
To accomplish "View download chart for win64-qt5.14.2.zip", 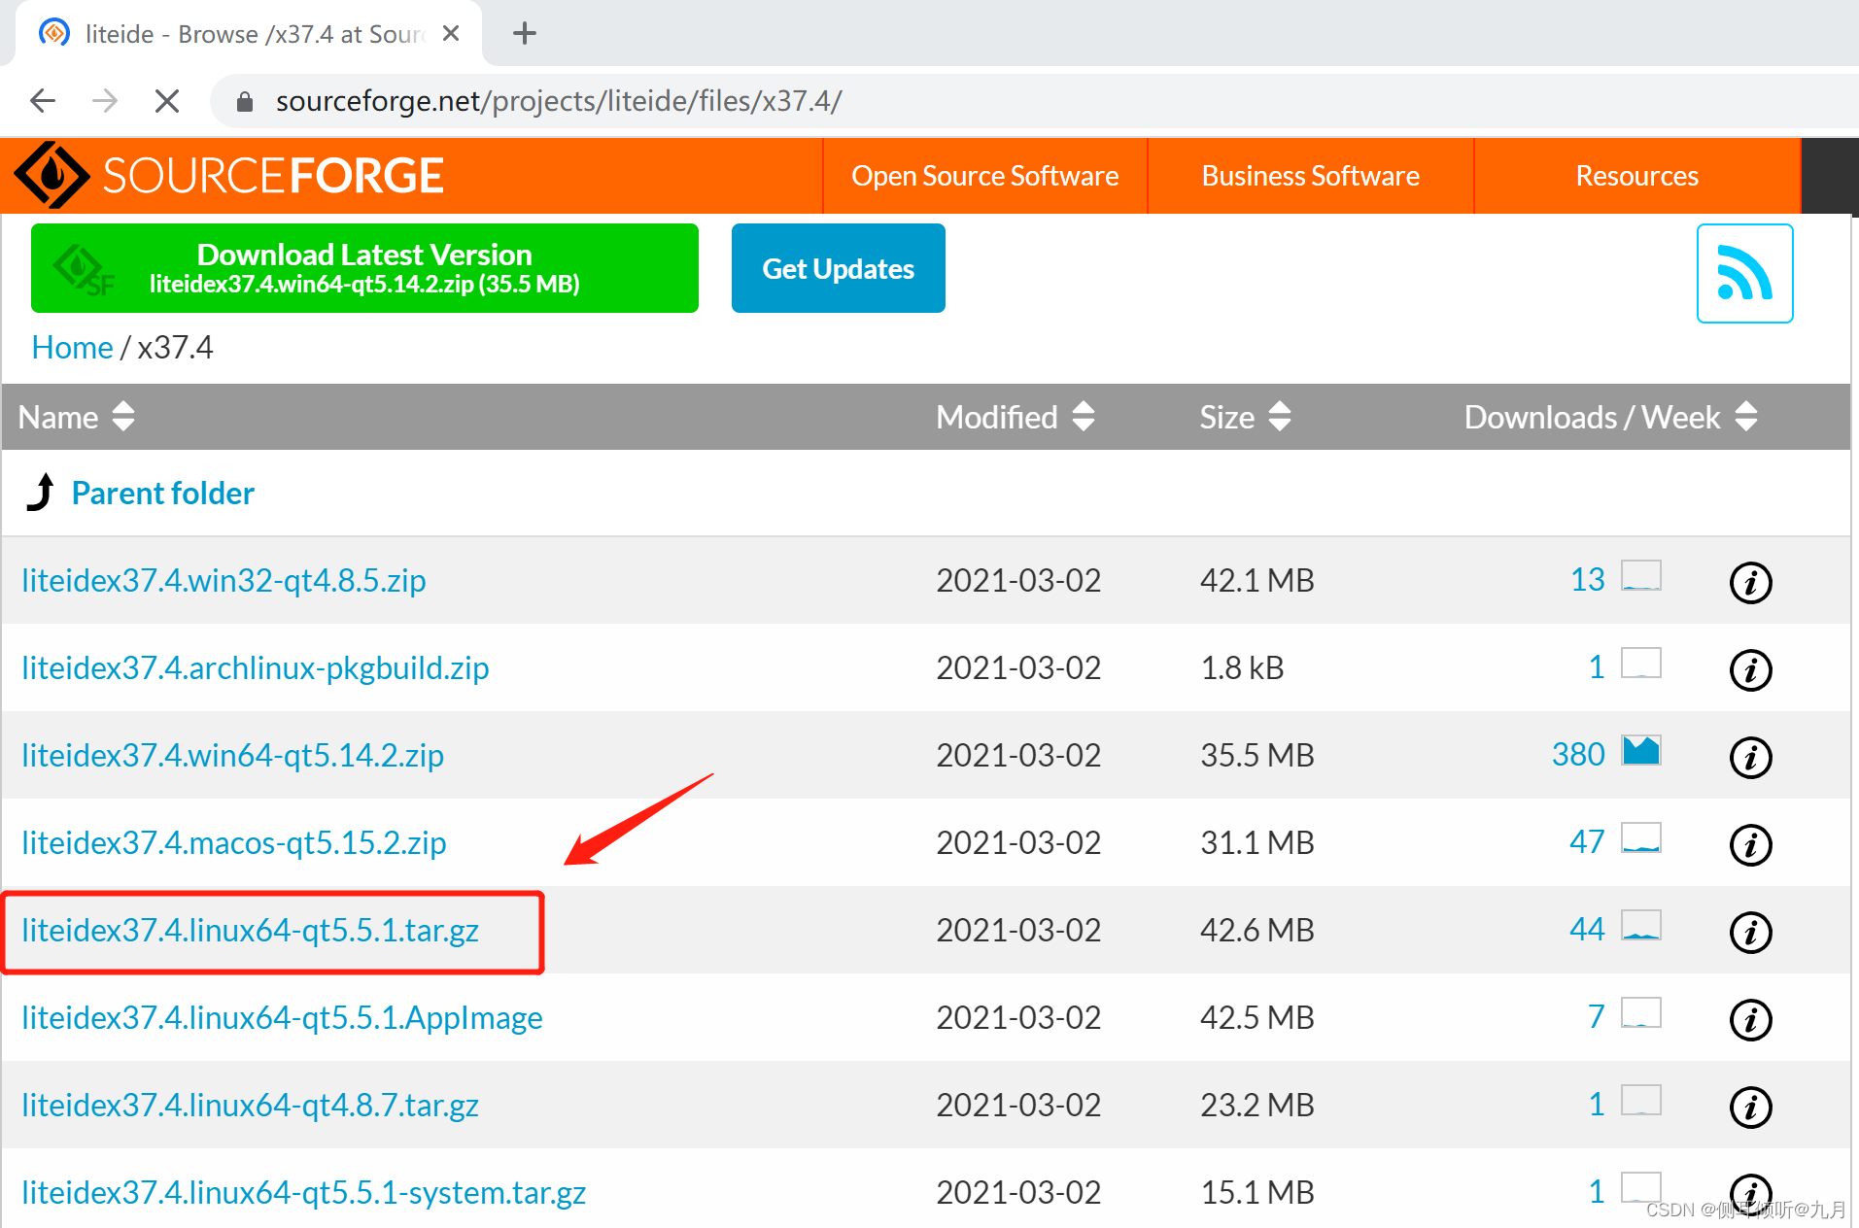I will click(1641, 751).
